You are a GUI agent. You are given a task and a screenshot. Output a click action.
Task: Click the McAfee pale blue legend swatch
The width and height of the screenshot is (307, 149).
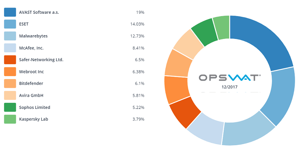(x=10, y=48)
